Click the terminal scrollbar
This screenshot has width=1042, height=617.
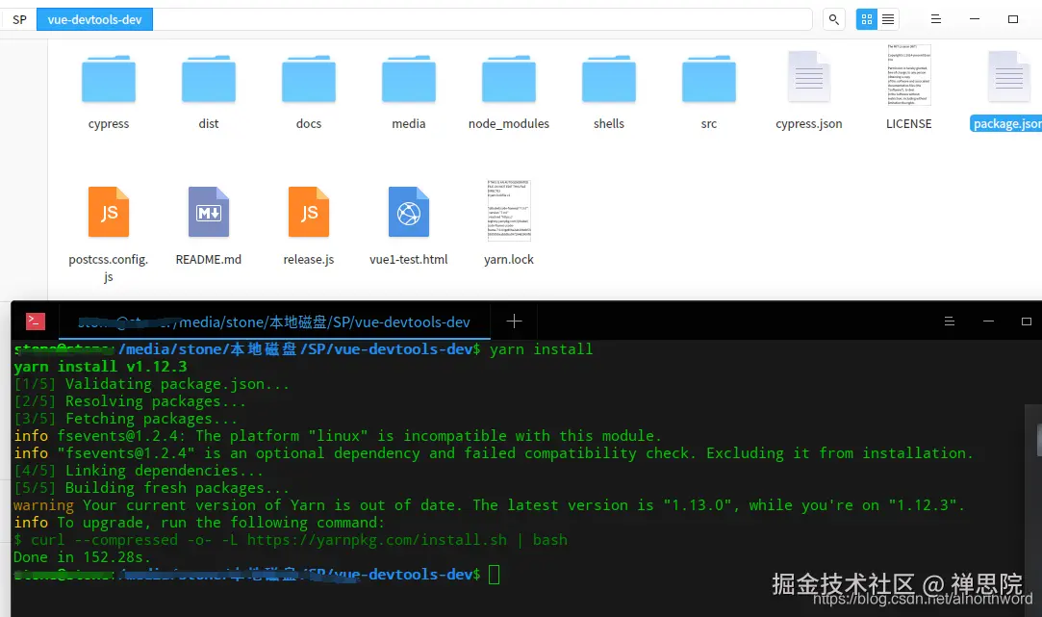1039,439
